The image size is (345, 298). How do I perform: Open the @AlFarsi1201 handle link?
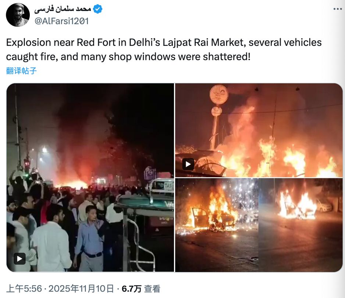point(62,21)
